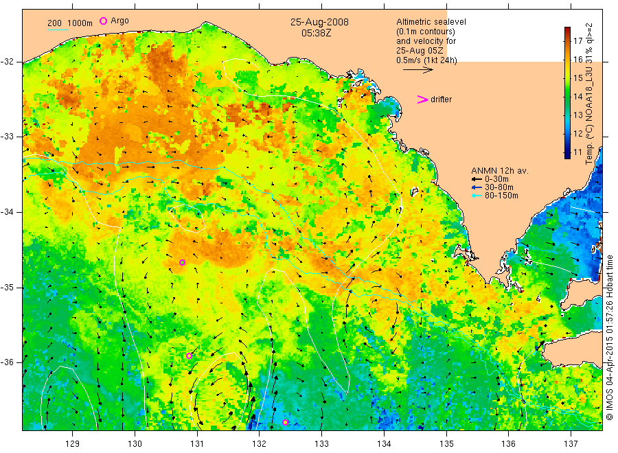This screenshot has width=618, height=453.
Task: Click the 15 label on temperature scale
Action: click(577, 78)
